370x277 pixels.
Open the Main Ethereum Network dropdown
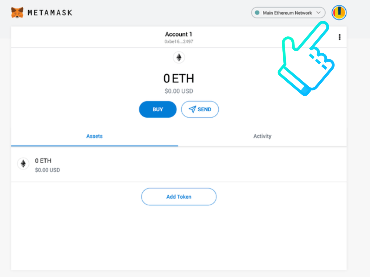point(288,13)
